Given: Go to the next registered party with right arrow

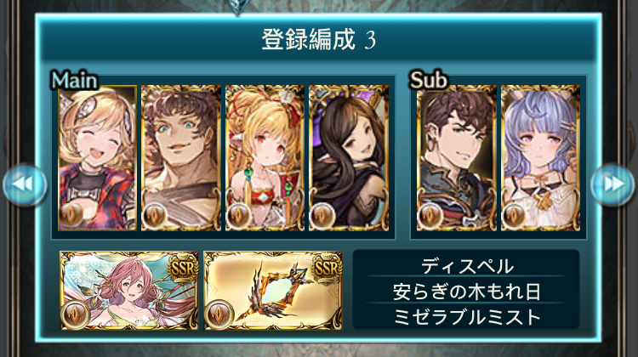Looking at the screenshot, I should click(612, 184).
